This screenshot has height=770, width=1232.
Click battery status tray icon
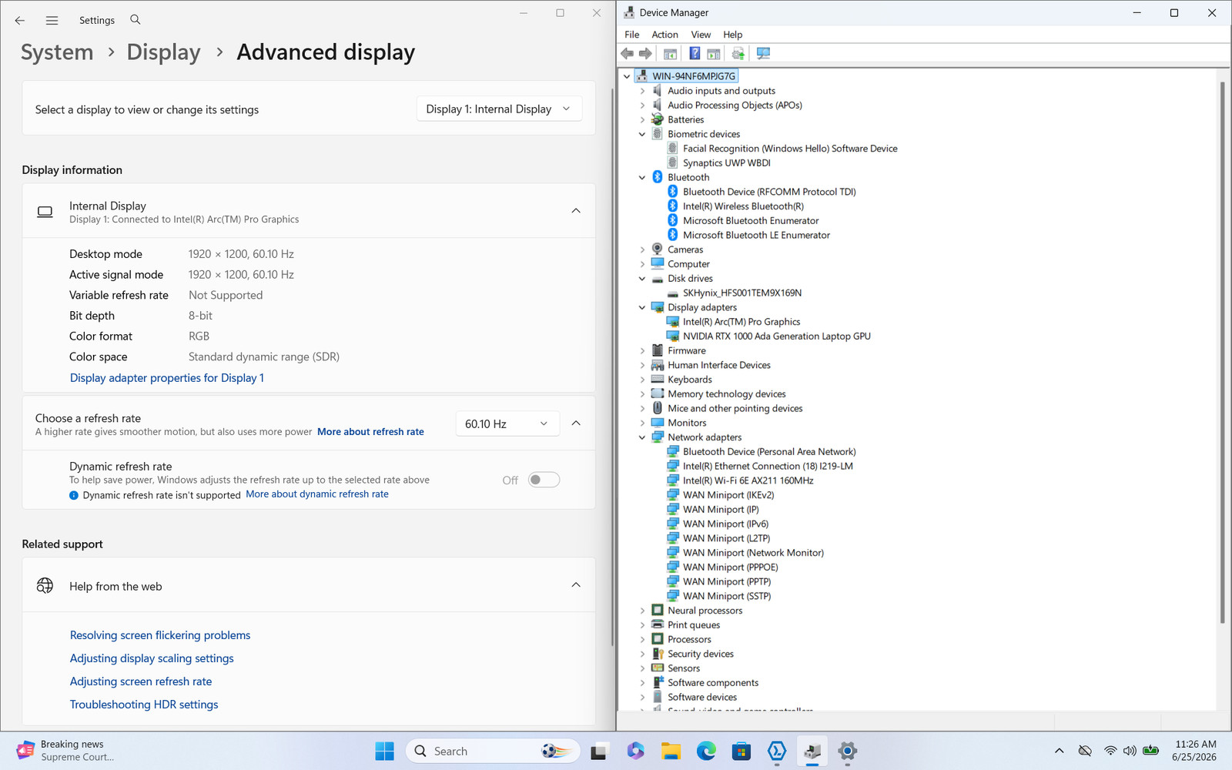pos(1151,751)
